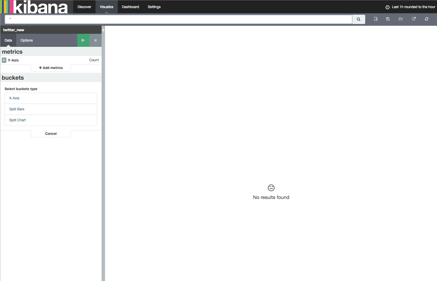This screenshot has width=437, height=281.
Task: Click the Add metrics button
Action: [51, 68]
